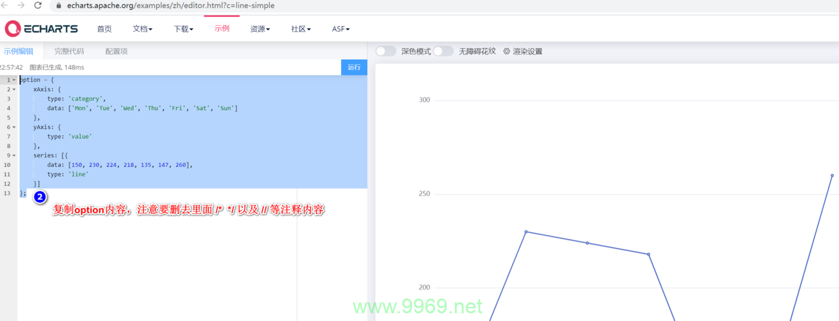The image size is (839, 321).
Task: Click code line with type: 'category'
Action: pos(76,99)
